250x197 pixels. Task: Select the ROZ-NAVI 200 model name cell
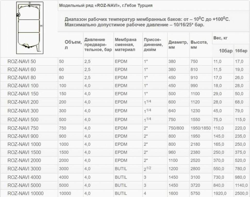coord(23,102)
